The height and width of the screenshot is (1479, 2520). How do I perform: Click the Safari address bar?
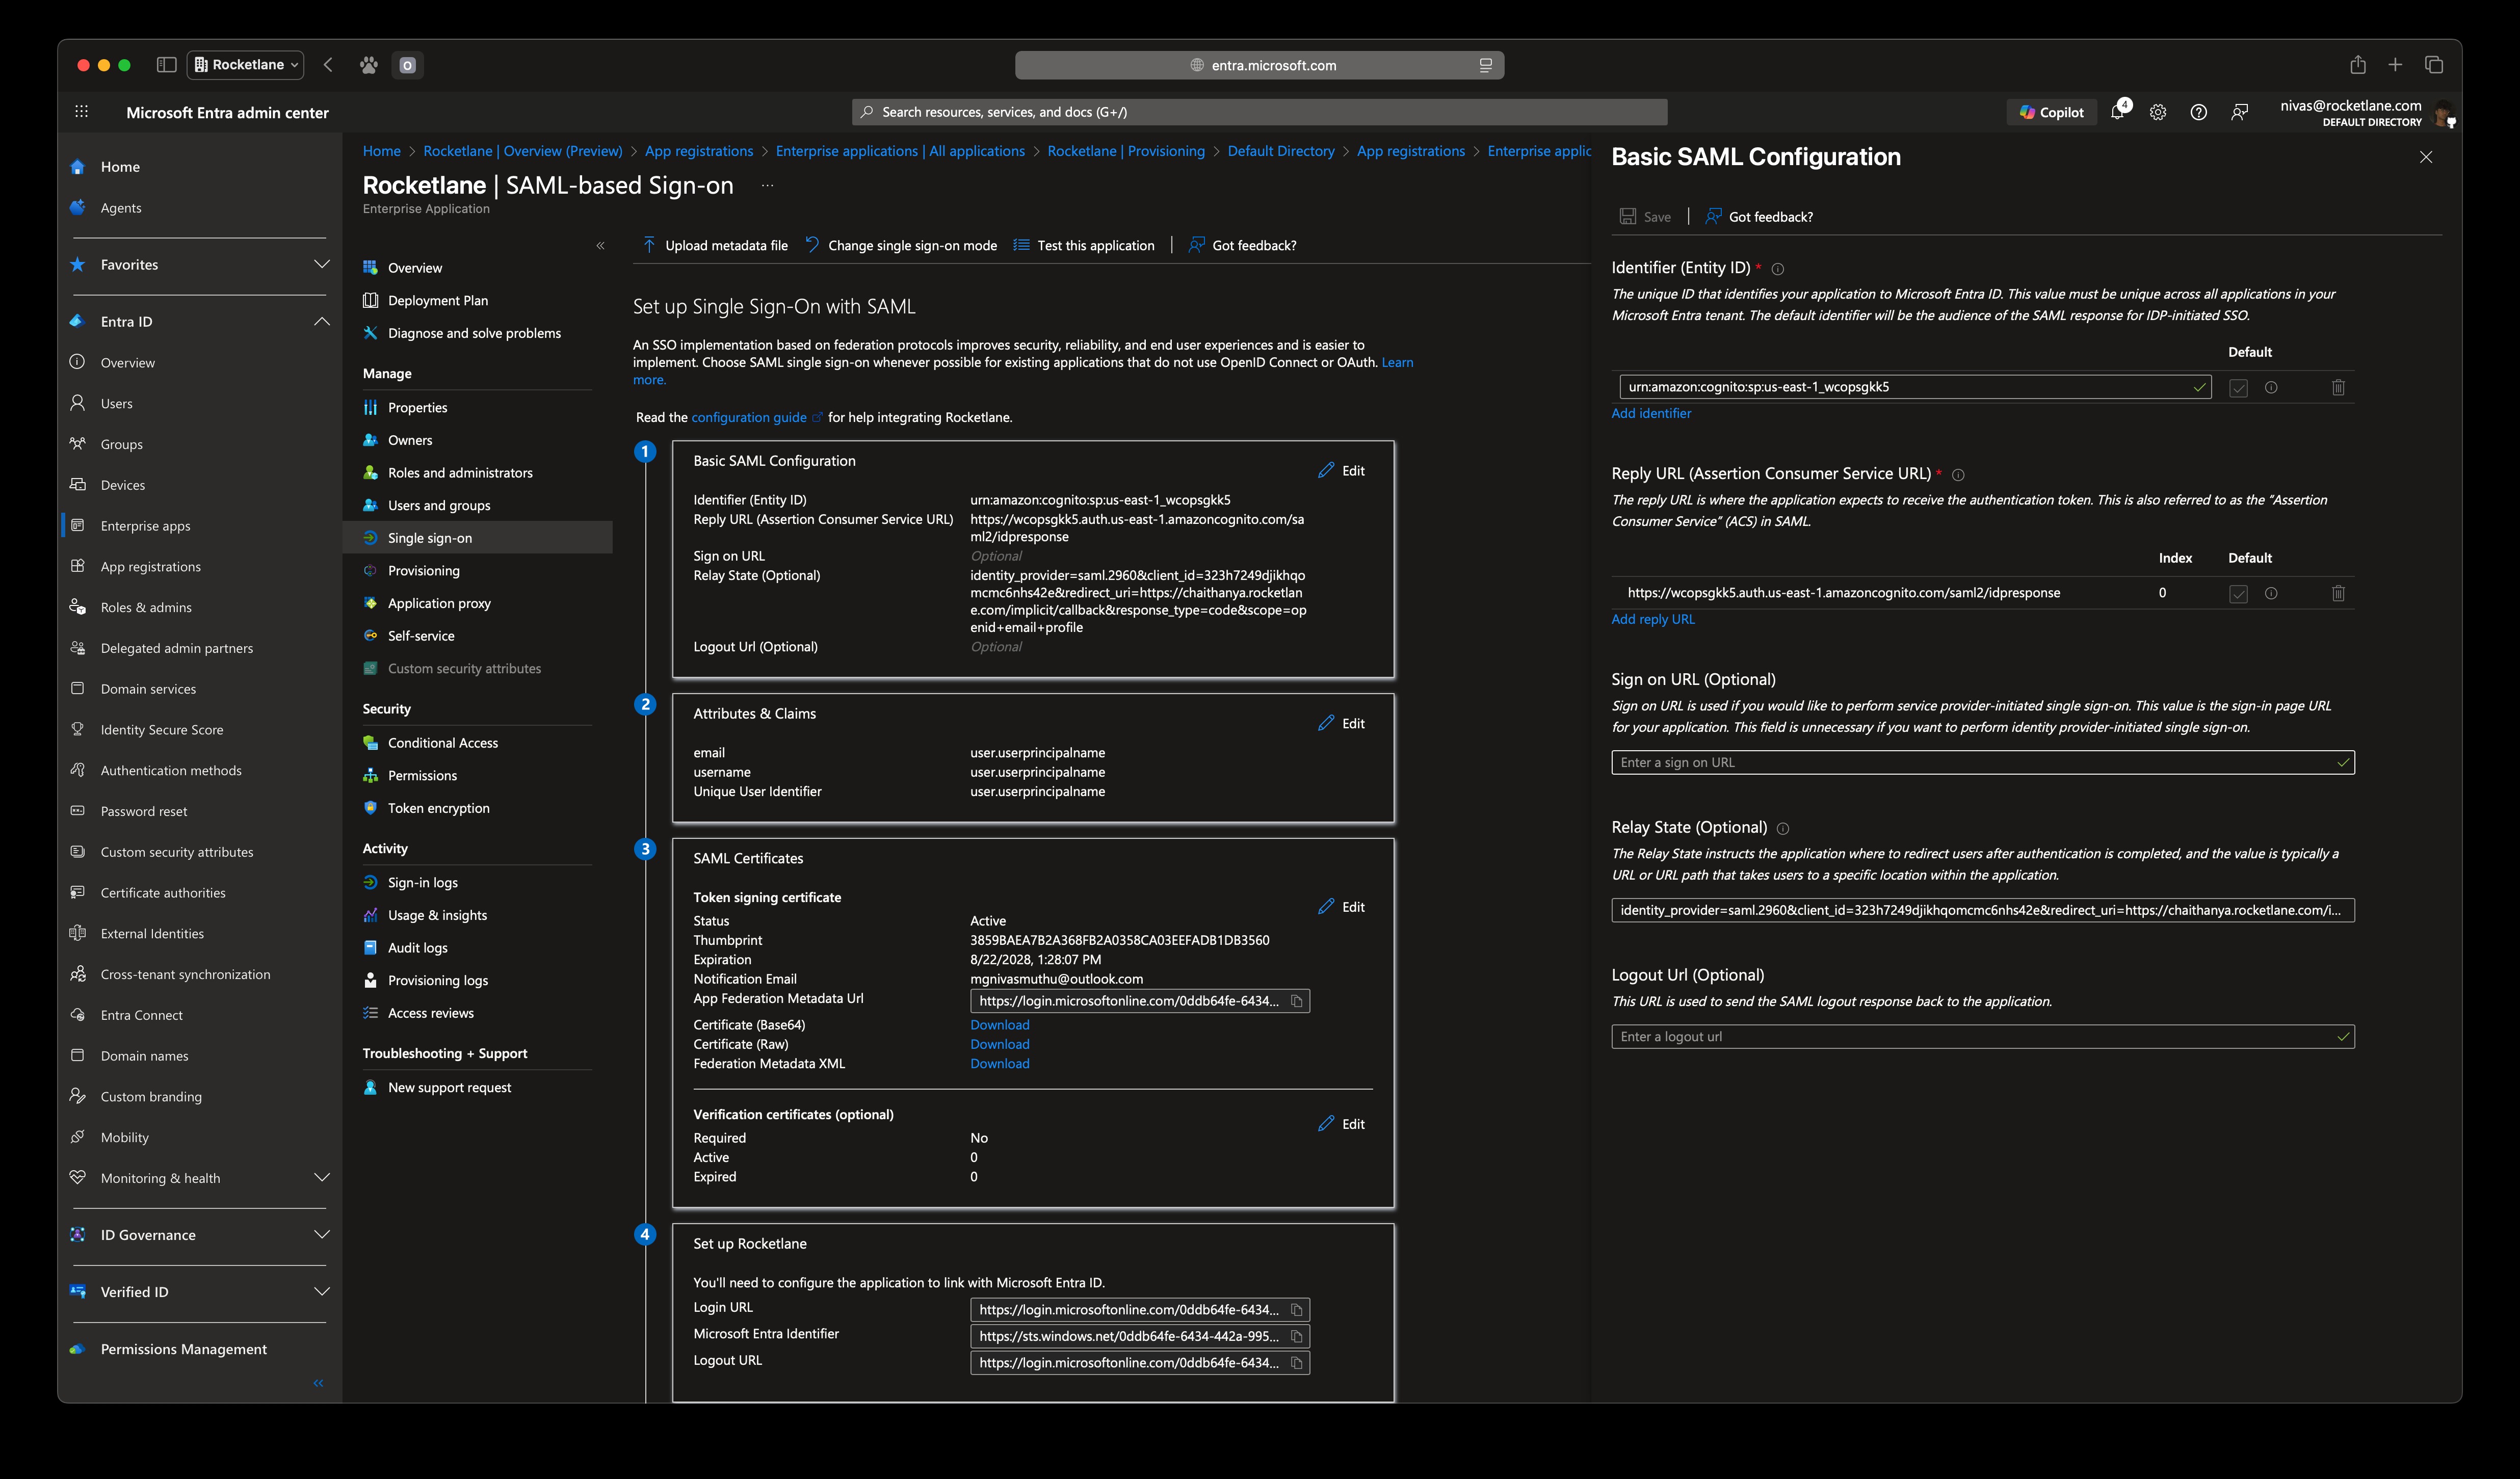(1259, 65)
